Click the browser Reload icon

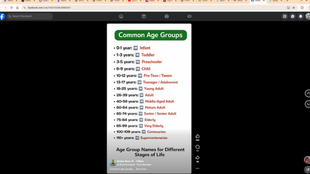12,8
